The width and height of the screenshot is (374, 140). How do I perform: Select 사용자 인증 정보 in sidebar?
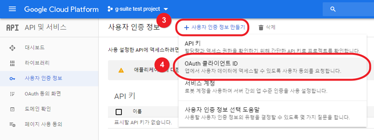pyautogui.click(x=49, y=78)
